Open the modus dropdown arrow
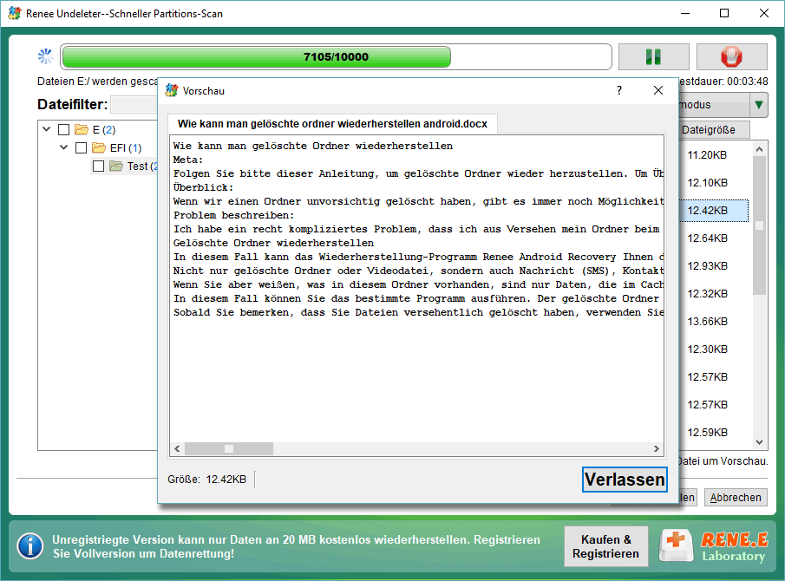 [x=758, y=105]
